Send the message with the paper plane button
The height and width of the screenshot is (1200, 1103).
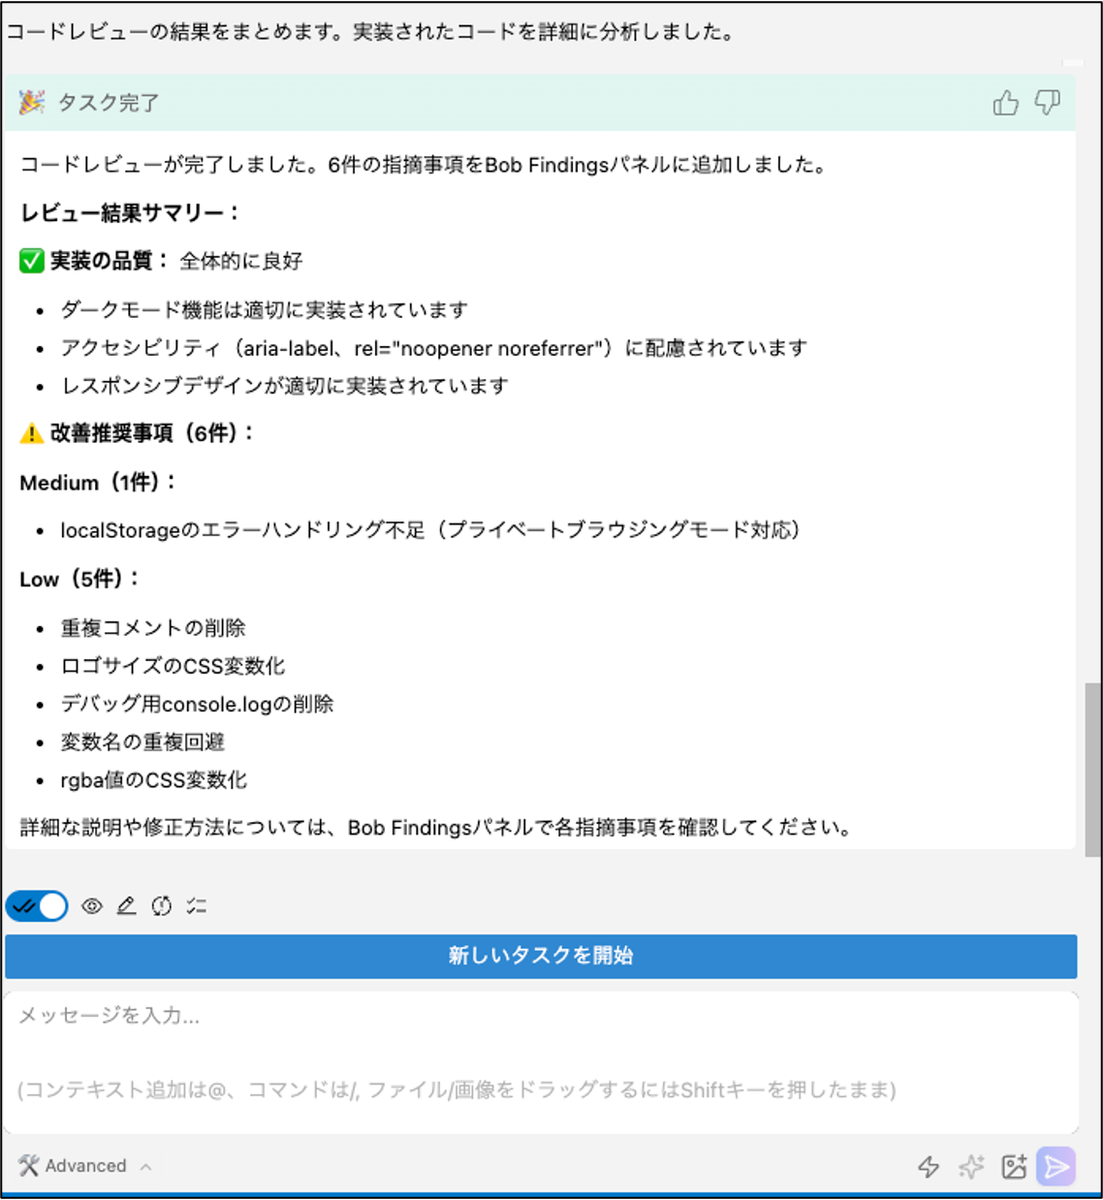[x=1056, y=1166]
